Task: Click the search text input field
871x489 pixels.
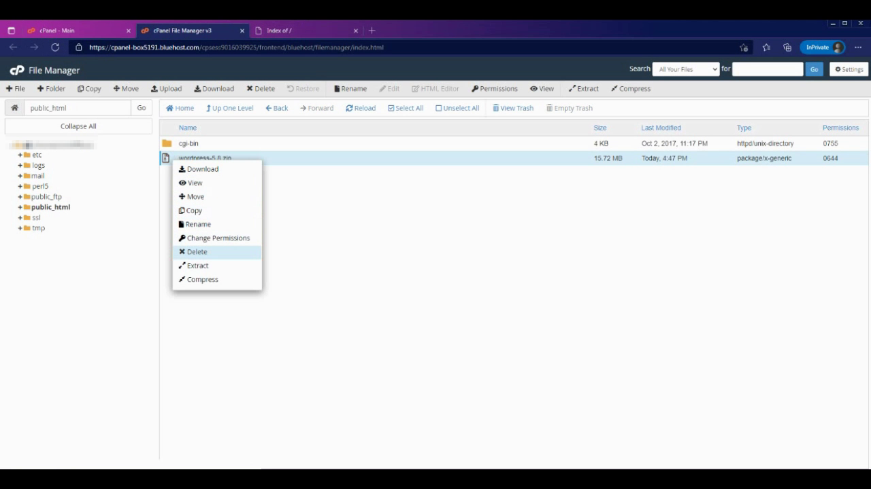Action: [768, 69]
